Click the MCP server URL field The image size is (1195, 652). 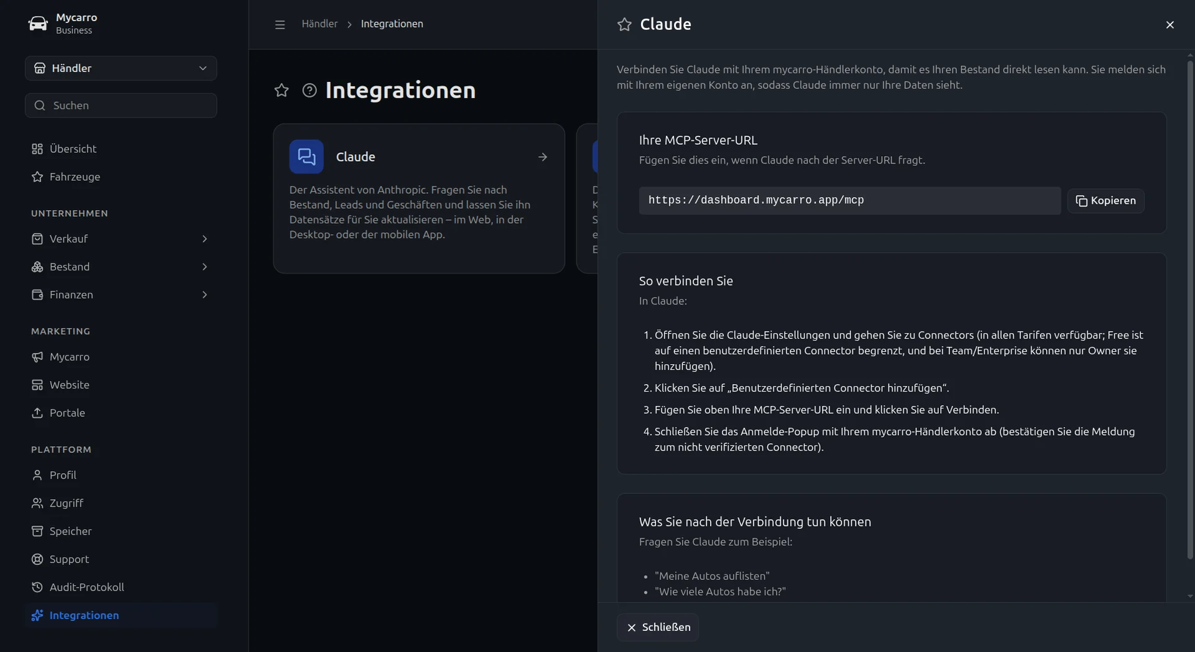(850, 201)
